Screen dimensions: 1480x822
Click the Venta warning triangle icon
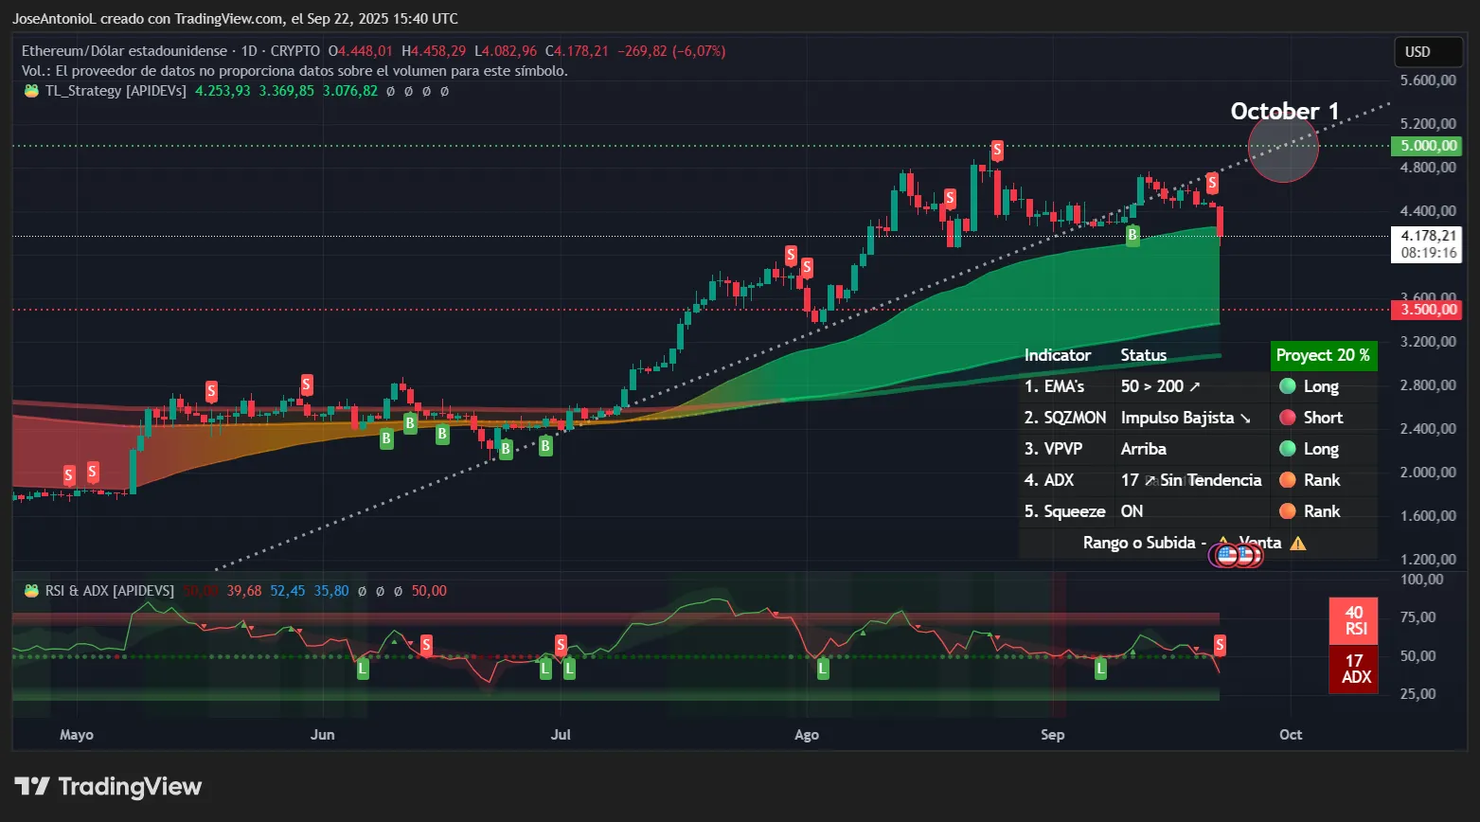pos(1298,543)
